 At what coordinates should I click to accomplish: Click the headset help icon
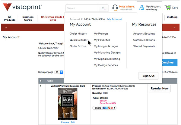point(115,8)
